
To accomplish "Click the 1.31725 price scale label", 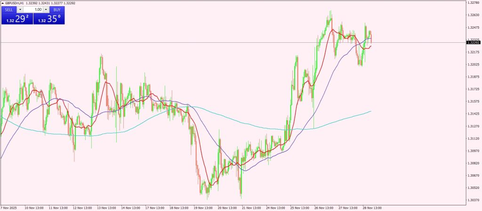I will pos(473,89).
